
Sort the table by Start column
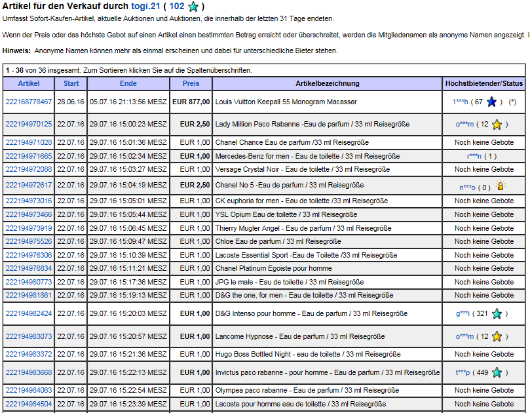click(x=71, y=83)
